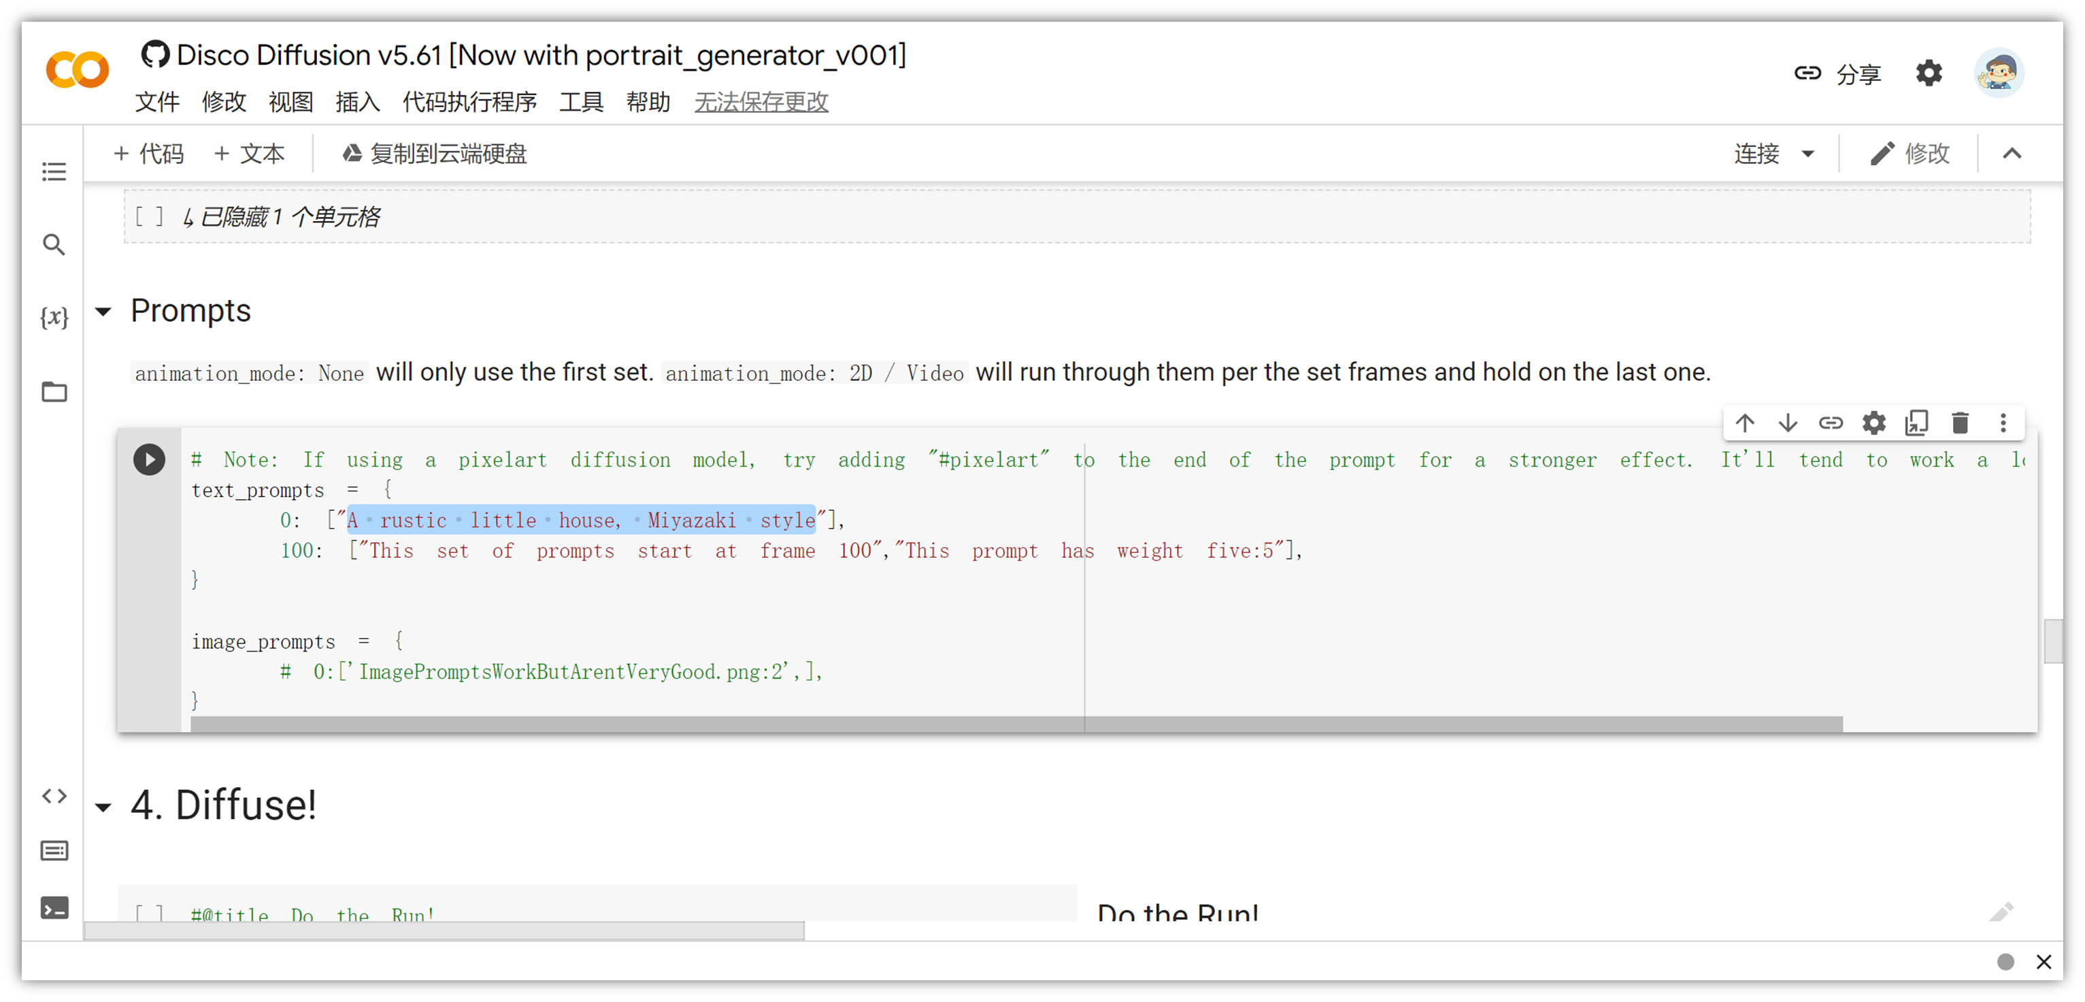Open the code snippets panel icon

(54, 797)
